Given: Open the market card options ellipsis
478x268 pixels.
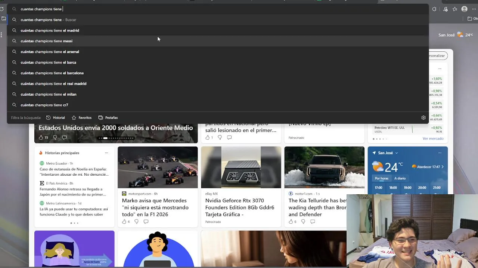Looking at the screenshot, I should coord(440,68).
